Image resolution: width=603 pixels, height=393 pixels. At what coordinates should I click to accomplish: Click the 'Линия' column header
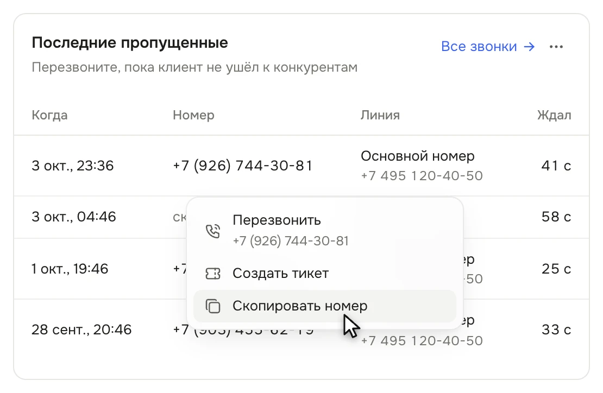[380, 115]
